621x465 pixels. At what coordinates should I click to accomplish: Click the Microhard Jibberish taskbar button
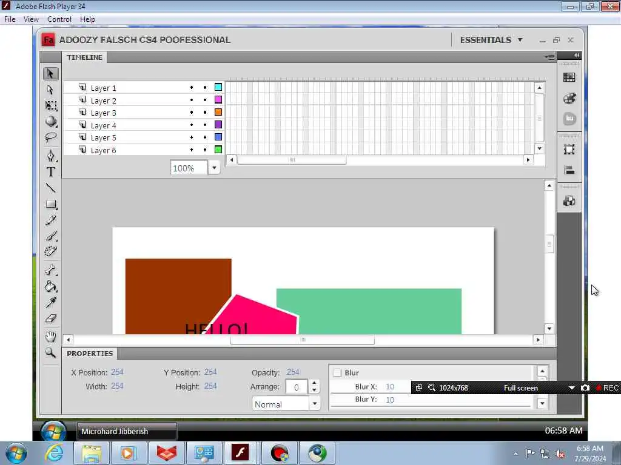point(127,431)
